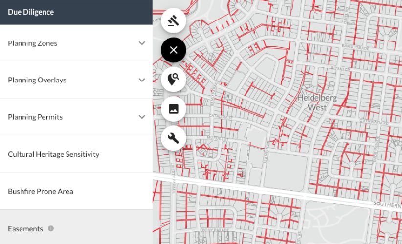This screenshot has height=244, width=402.
Task: Click the Alamein Rd street label
Action: 267,152
